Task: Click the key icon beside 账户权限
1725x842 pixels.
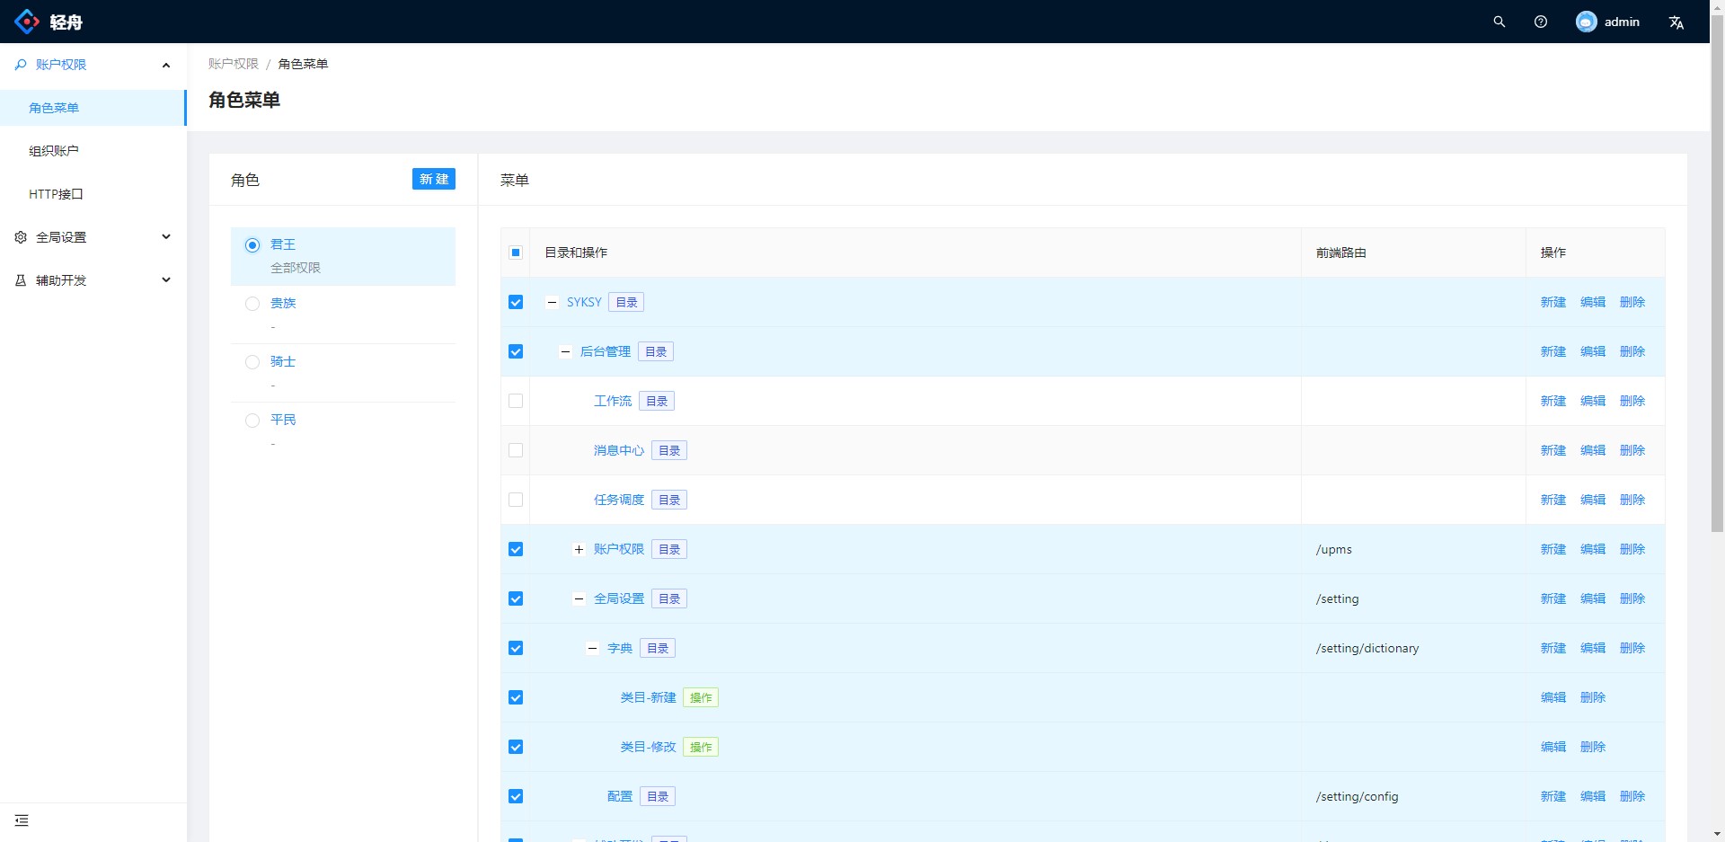Action: pyautogui.click(x=21, y=65)
